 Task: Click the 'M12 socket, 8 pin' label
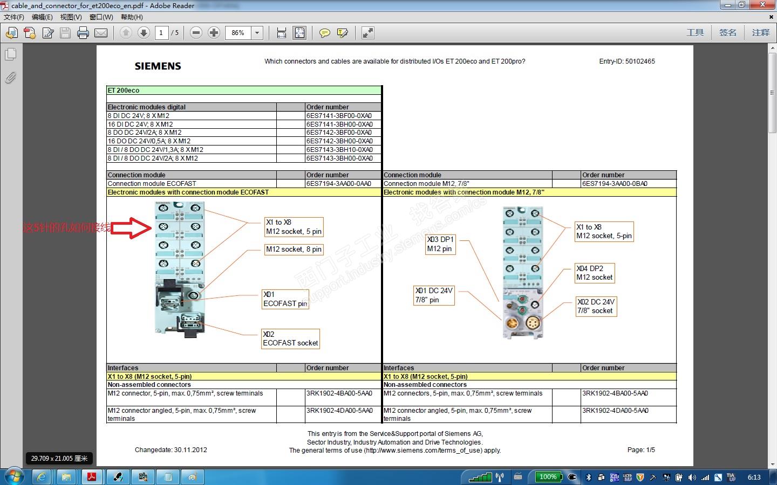[294, 249]
